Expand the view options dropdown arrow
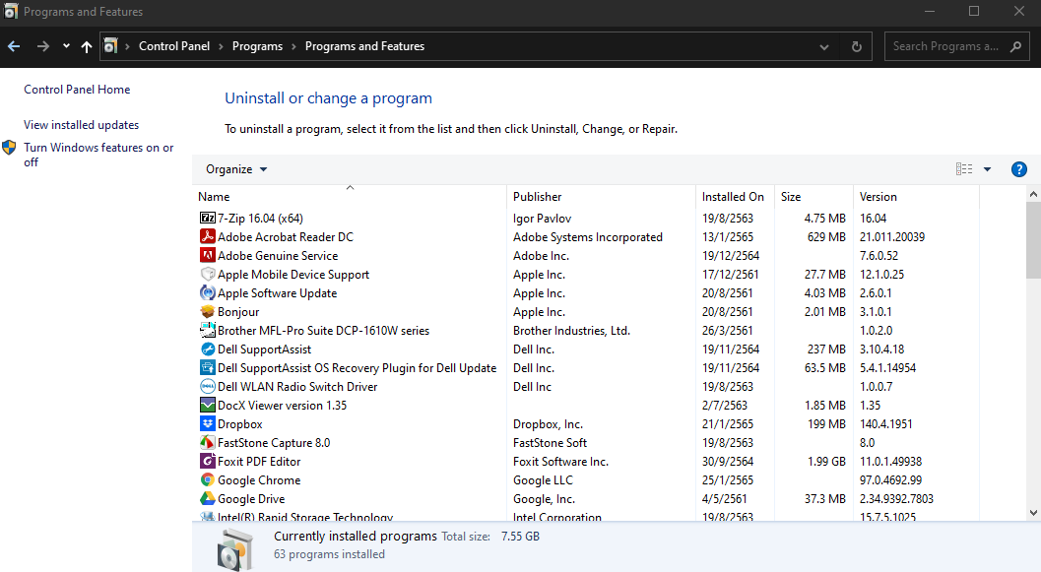1041x572 pixels. pyautogui.click(x=987, y=169)
